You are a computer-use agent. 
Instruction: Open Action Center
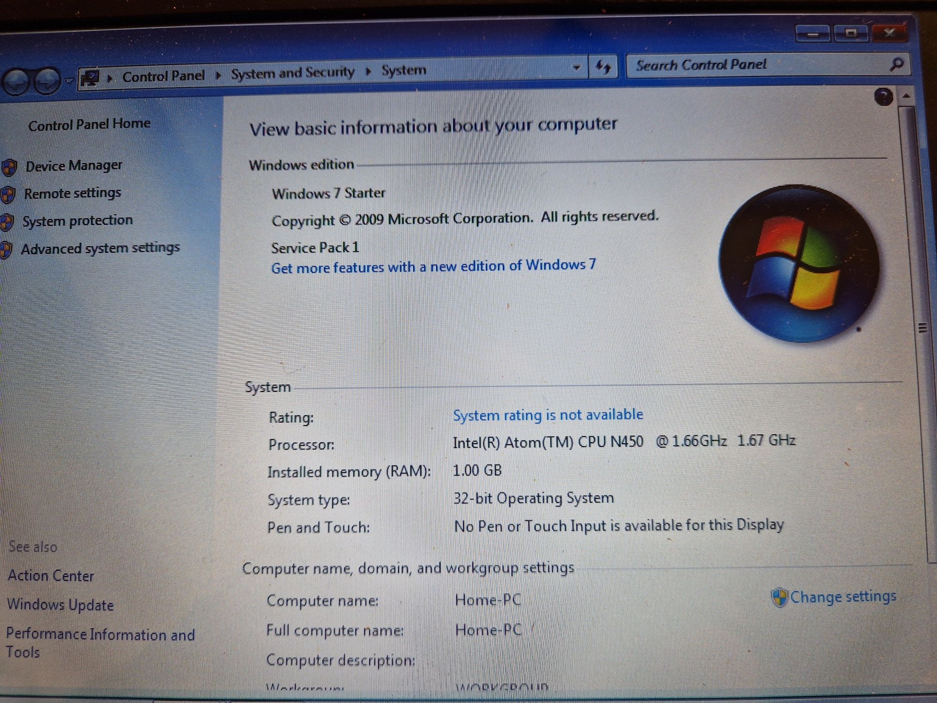click(51, 576)
